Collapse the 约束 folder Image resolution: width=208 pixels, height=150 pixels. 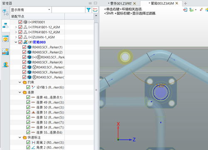(20, 82)
